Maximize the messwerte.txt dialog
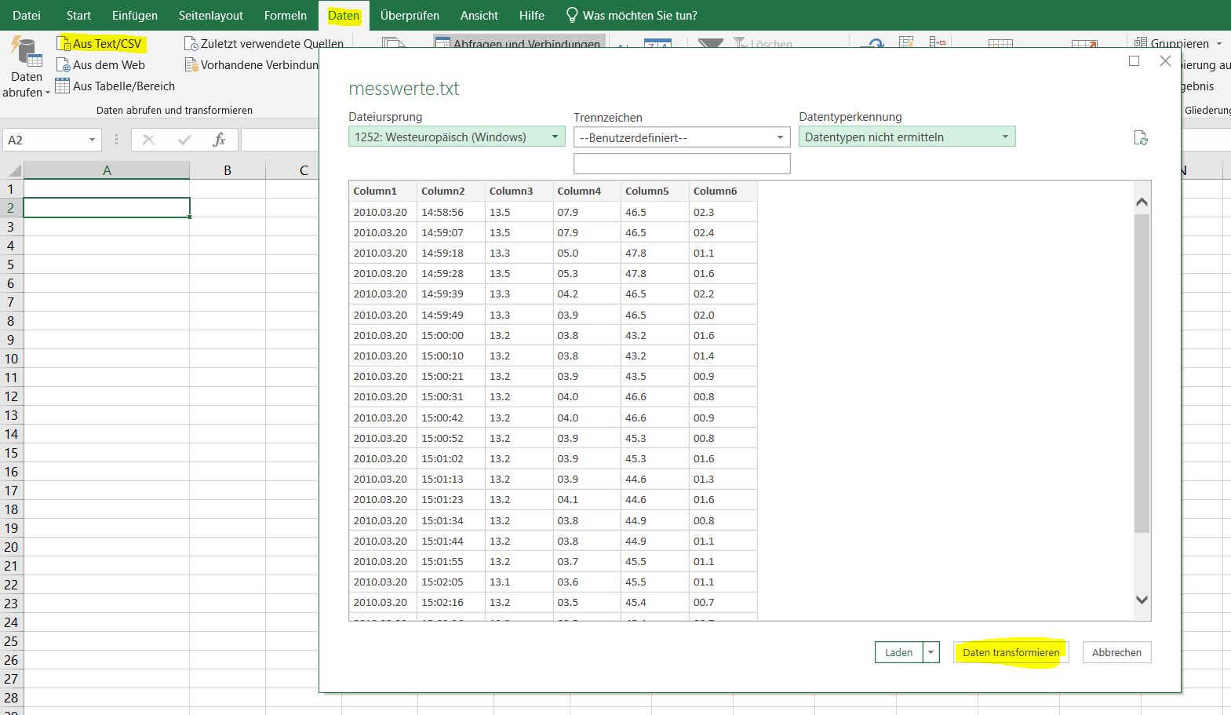Image resolution: width=1231 pixels, height=715 pixels. (1134, 60)
